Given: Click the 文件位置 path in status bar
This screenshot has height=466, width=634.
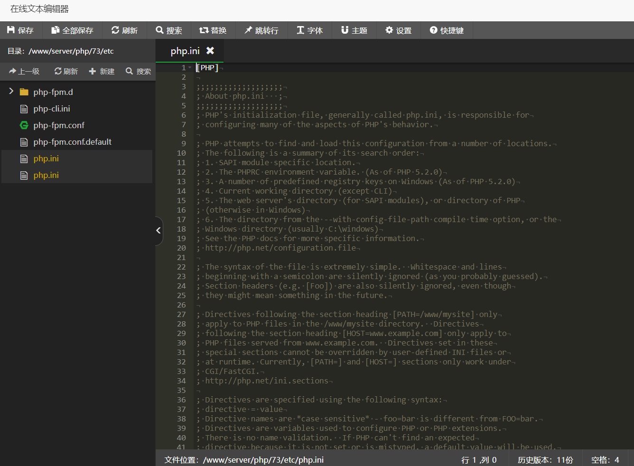Looking at the screenshot, I should point(263,460).
